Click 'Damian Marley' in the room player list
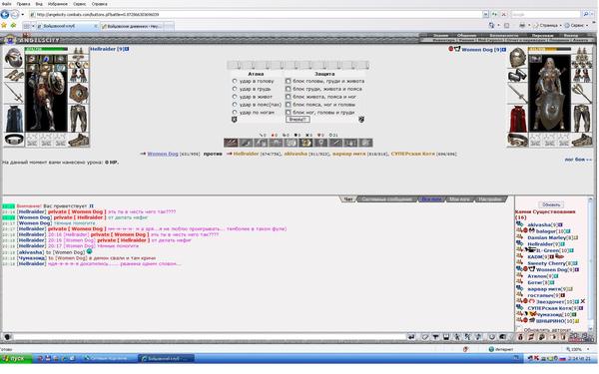This screenshot has height=374, width=599. (547, 237)
